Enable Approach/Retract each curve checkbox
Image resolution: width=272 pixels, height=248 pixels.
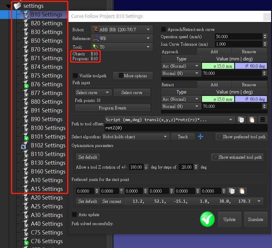pos(164,29)
